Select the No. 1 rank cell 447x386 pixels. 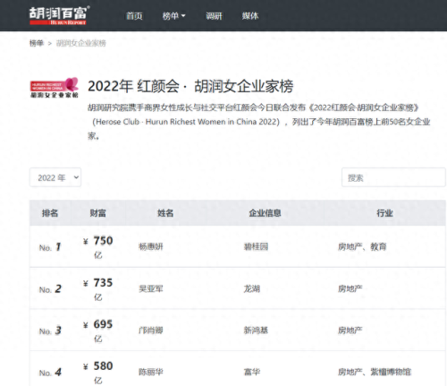point(50,247)
